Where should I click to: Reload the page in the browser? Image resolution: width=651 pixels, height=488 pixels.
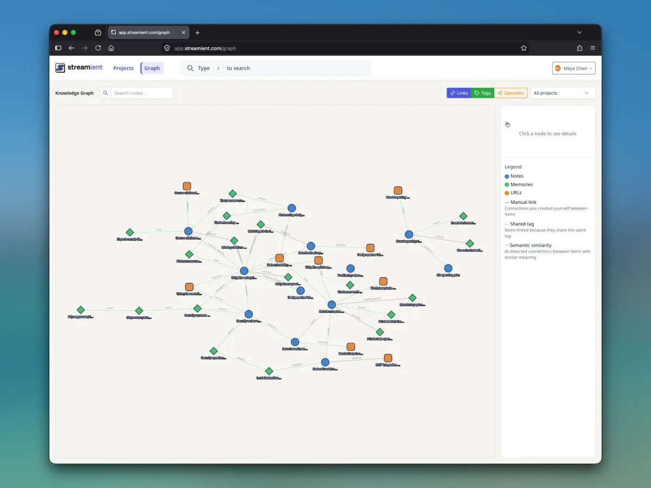tap(98, 48)
